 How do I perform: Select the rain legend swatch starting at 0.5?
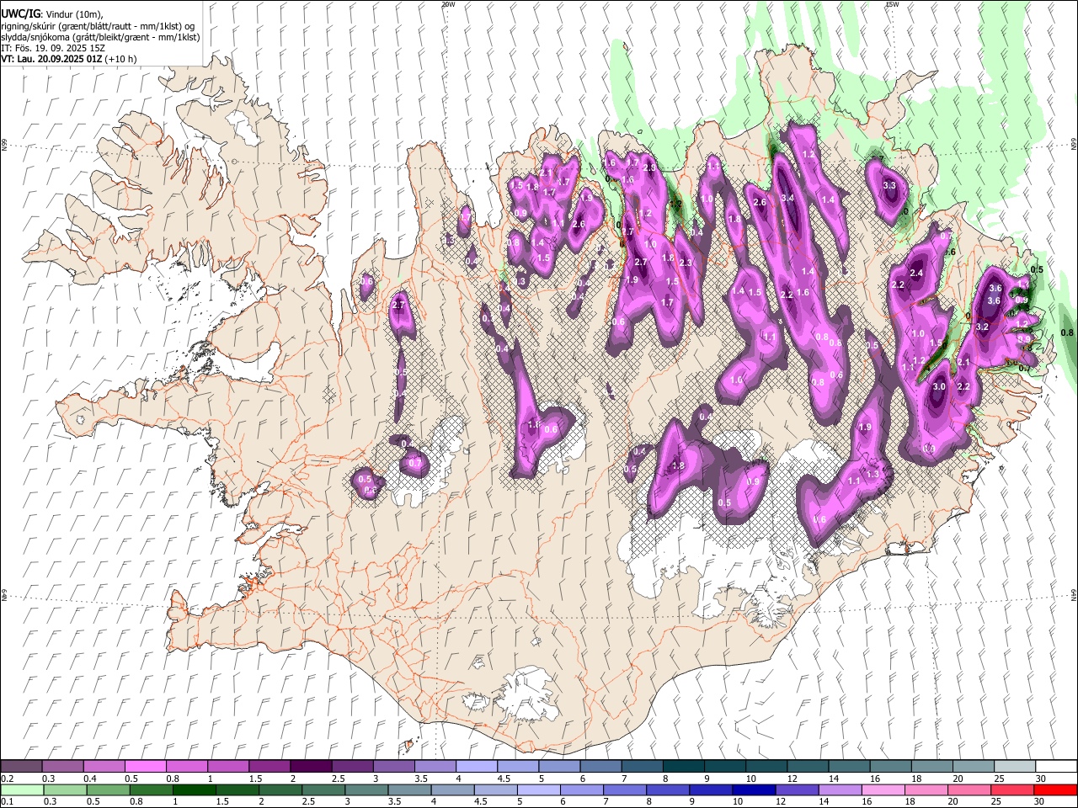[x=109, y=789]
